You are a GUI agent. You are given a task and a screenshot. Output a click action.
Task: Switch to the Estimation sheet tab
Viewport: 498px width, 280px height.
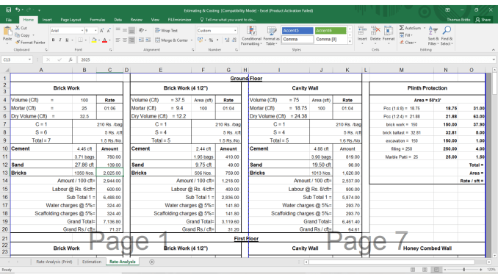click(92, 262)
